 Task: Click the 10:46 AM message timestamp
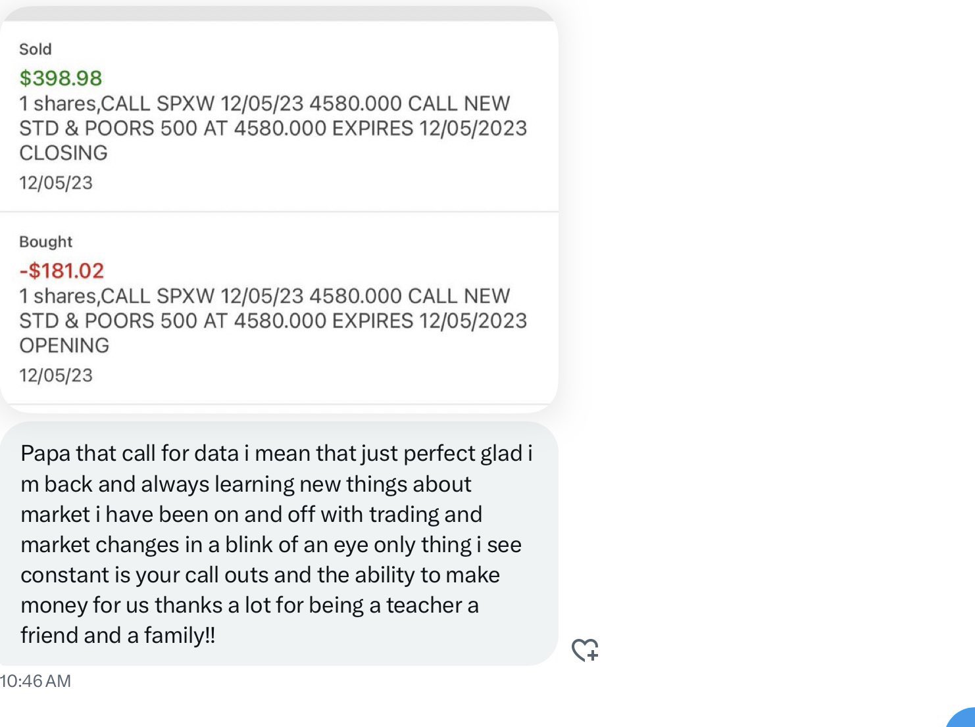click(x=36, y=681)
